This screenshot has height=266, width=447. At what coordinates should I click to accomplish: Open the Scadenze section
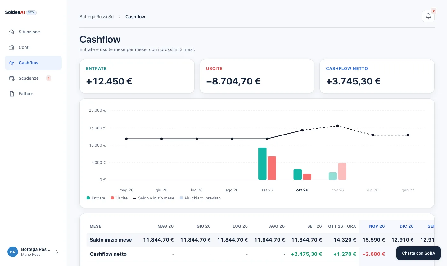(x=33, y=78)
